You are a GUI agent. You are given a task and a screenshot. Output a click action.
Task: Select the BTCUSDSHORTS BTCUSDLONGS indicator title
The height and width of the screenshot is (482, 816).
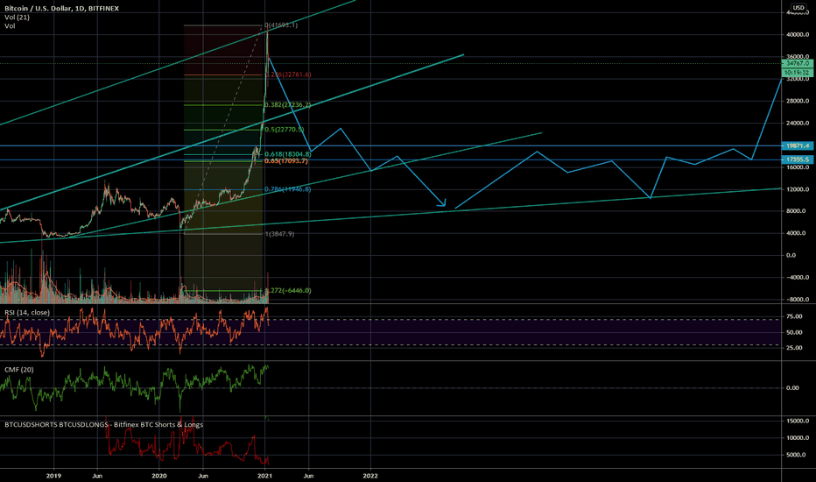pyautogui.click(x=103, y=425)
